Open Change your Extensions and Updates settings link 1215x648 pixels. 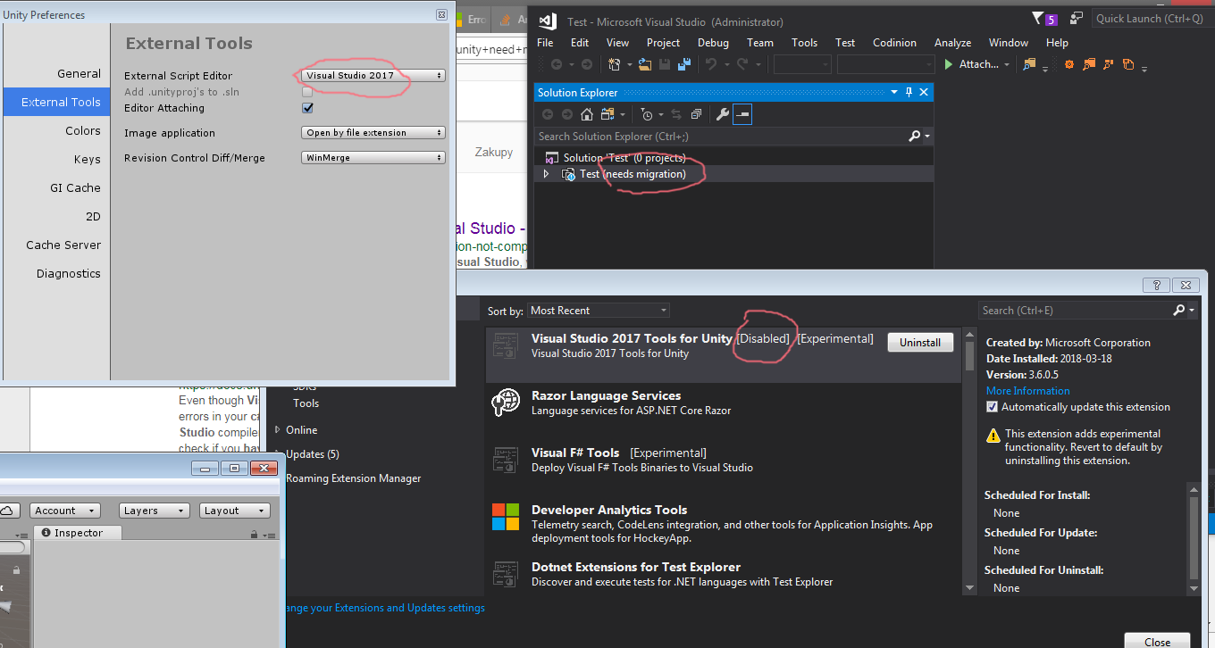pyautogui.click(x=386, y=608)
